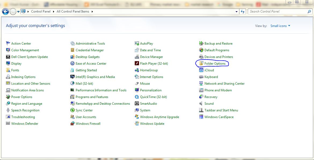
Task: Open Windows Anytime Upgrade link
Action: 160,117
